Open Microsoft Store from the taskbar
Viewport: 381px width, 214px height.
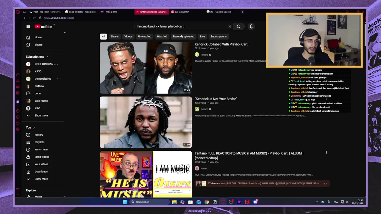pos(190,202)
